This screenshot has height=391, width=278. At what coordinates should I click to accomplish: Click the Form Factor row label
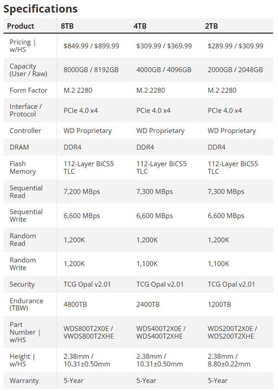pos(25,90)
